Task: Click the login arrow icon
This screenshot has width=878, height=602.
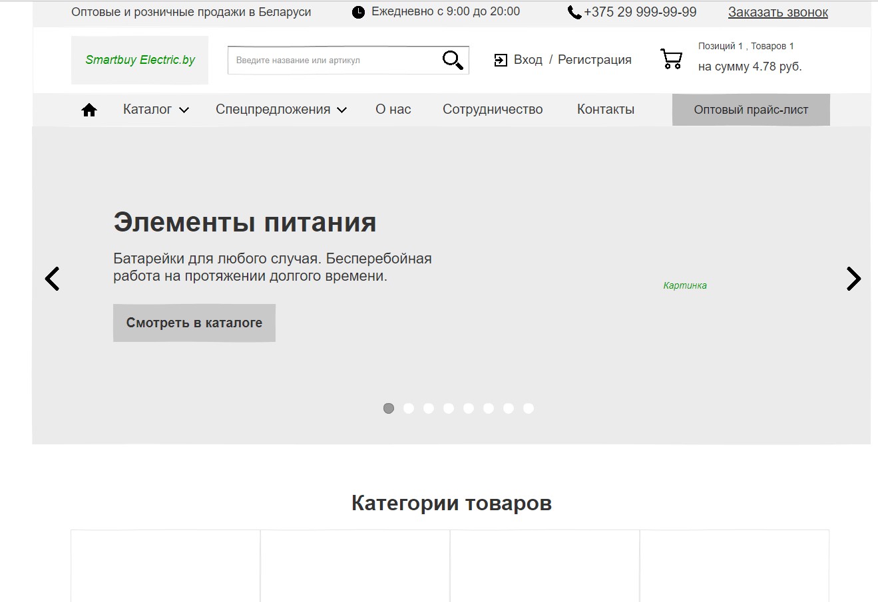Action: click(501, 61)
